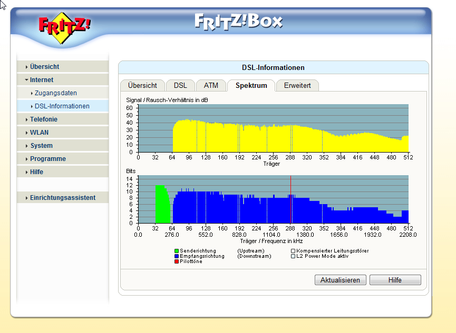Click the 'Bits' chart label
This screenshot has width=456, height=333.
point(131,171)
